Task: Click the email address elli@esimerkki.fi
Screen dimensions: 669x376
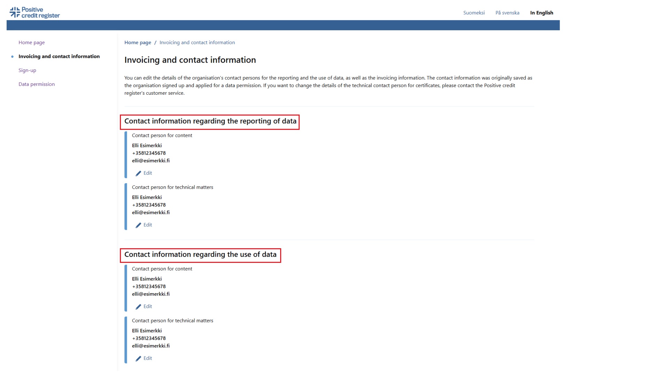Action: [x=151, y=160]
